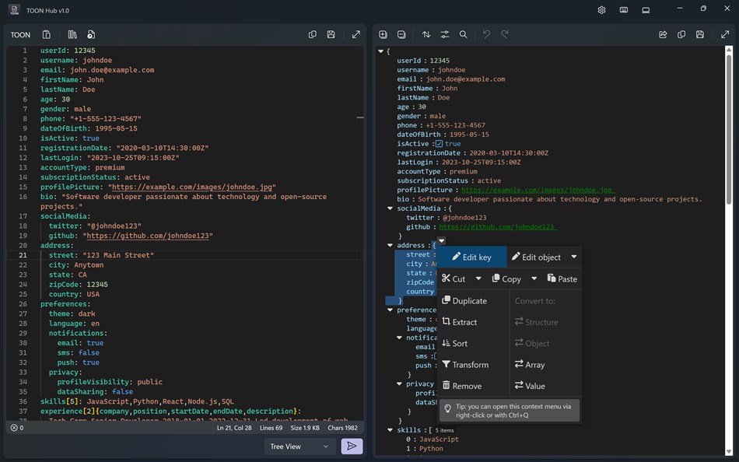Screen dimensions: 739x462
Task: Save the TOON editor content
Action: pos(331,34)
